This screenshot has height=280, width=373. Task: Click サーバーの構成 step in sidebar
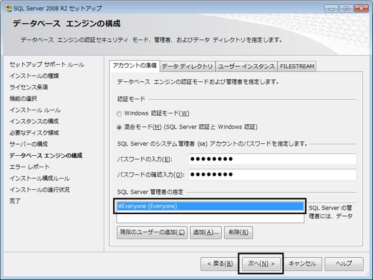(x=29, y=144)
